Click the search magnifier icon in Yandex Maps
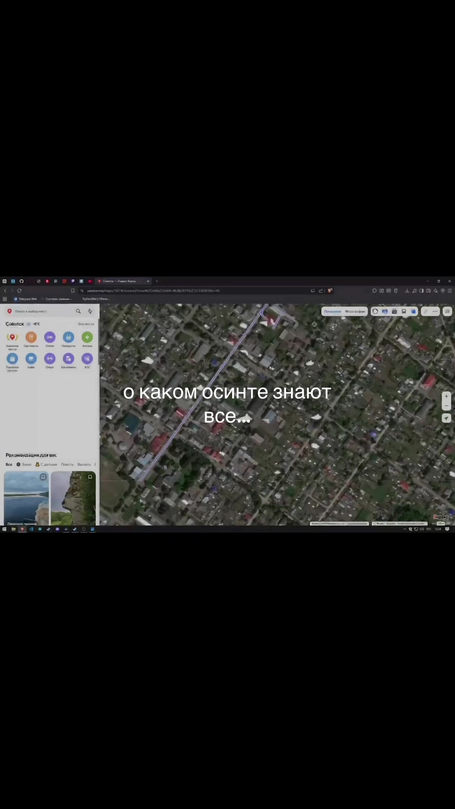455x809 pixels. tap(78, 311)
